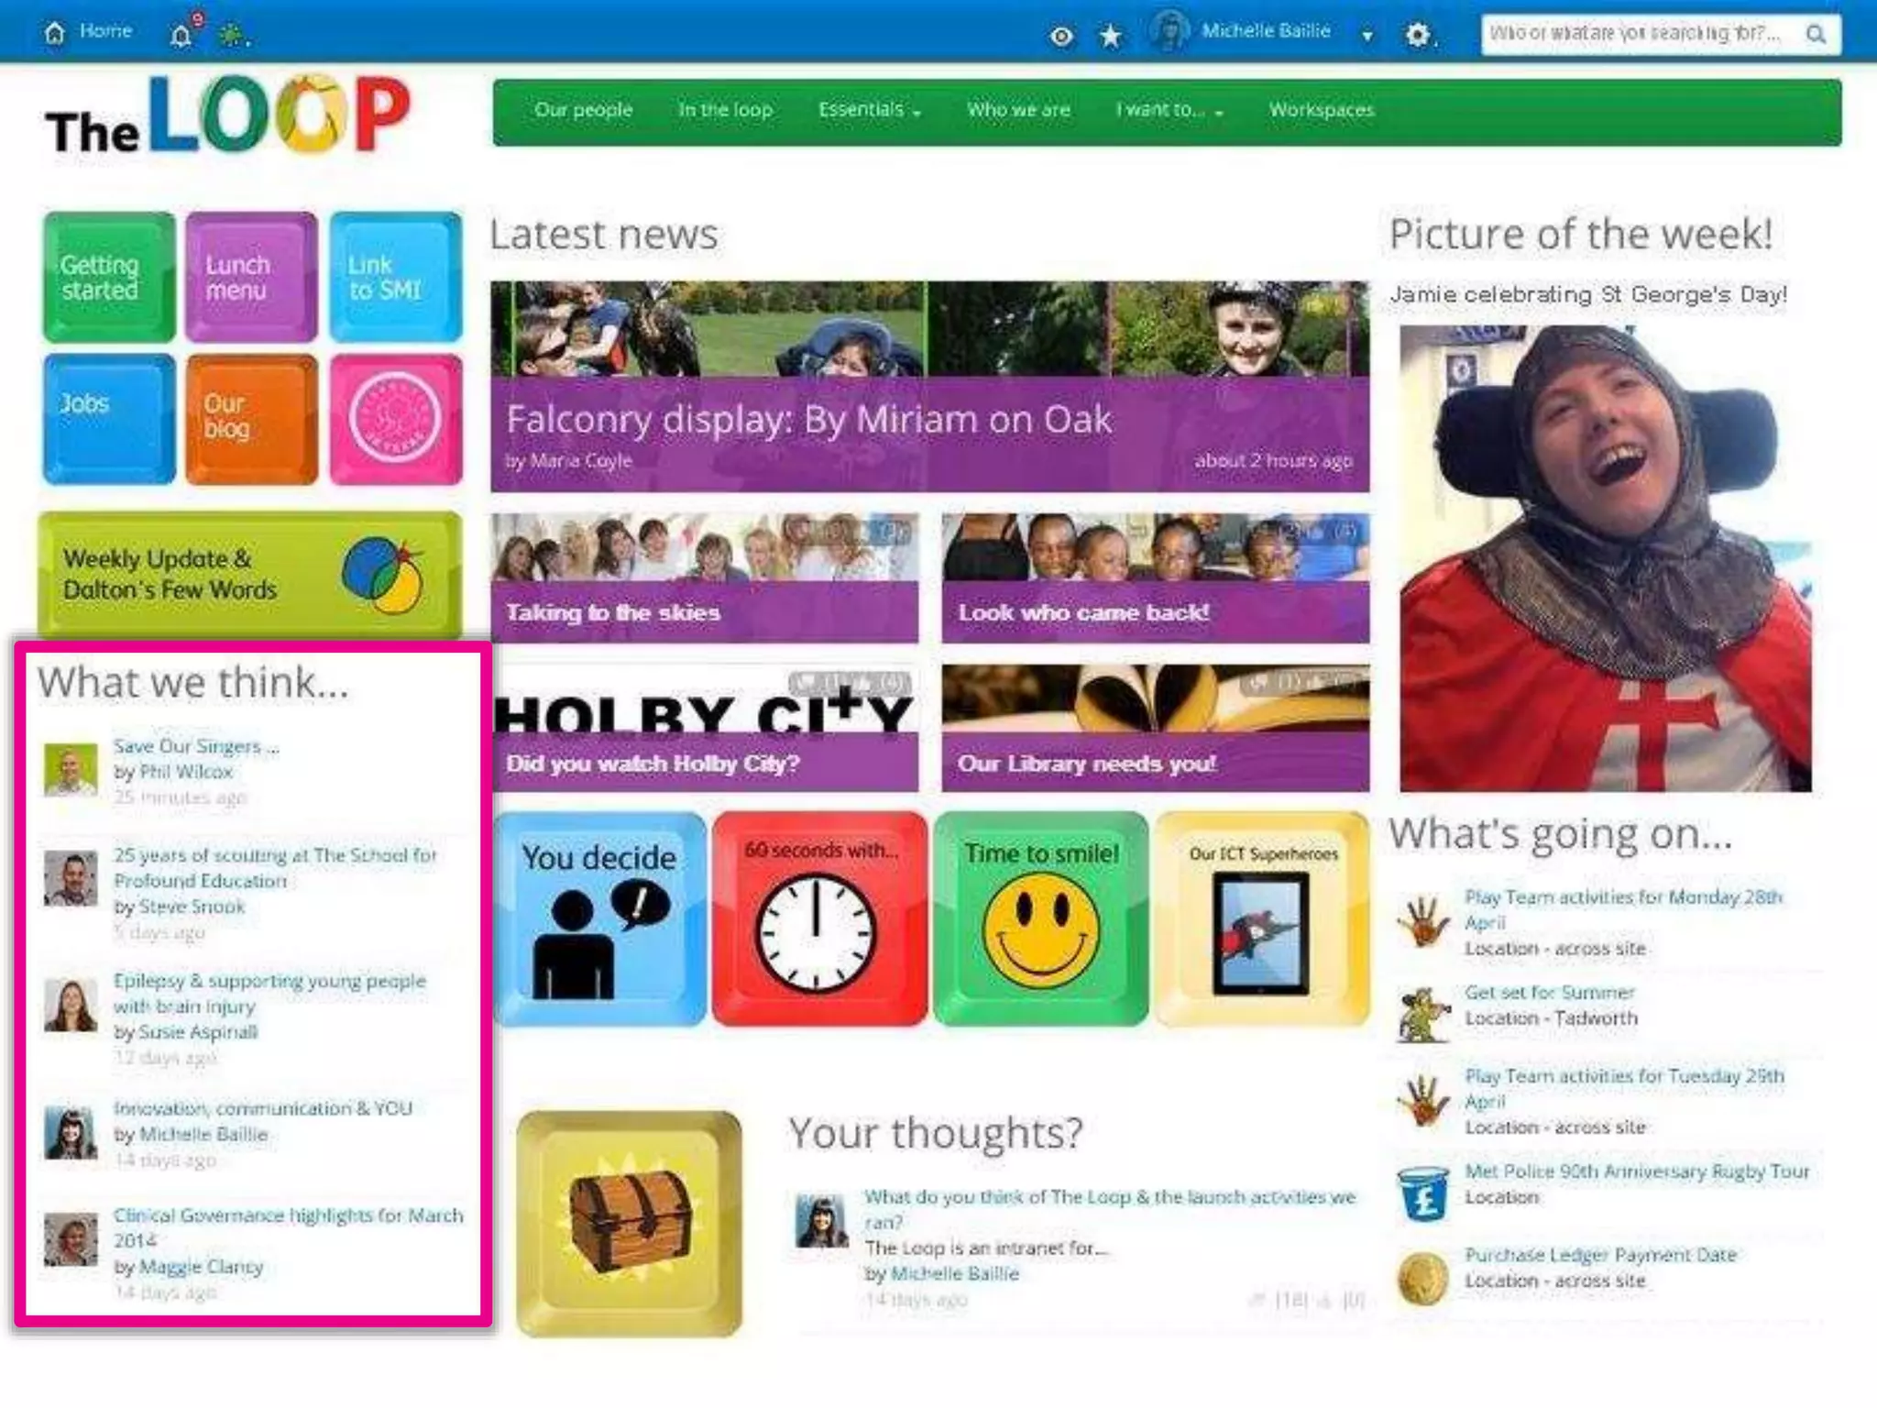Click the Getting started tile
The image size is (1877, 1408).
(109, 277)
